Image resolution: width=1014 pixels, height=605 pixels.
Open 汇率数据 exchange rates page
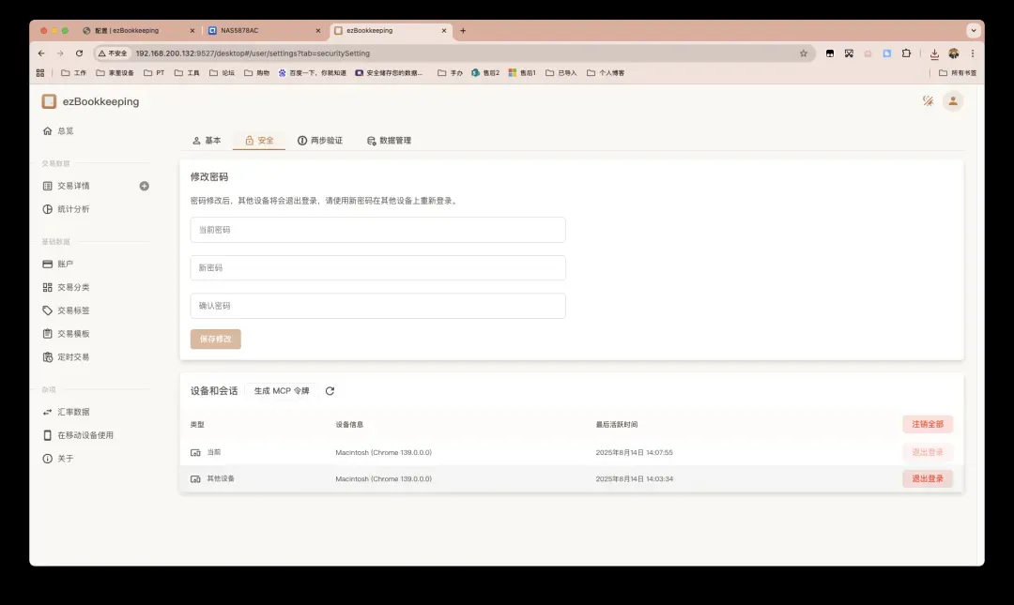[x=73, y=412]
